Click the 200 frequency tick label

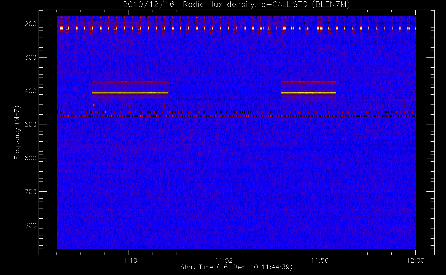point(30,24)
